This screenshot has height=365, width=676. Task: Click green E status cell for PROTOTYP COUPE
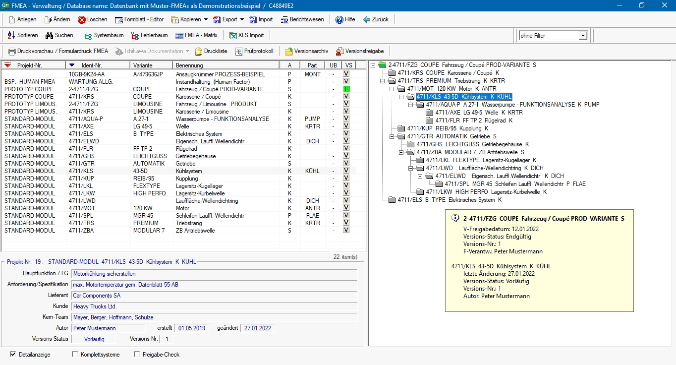[x=346, y=89]
